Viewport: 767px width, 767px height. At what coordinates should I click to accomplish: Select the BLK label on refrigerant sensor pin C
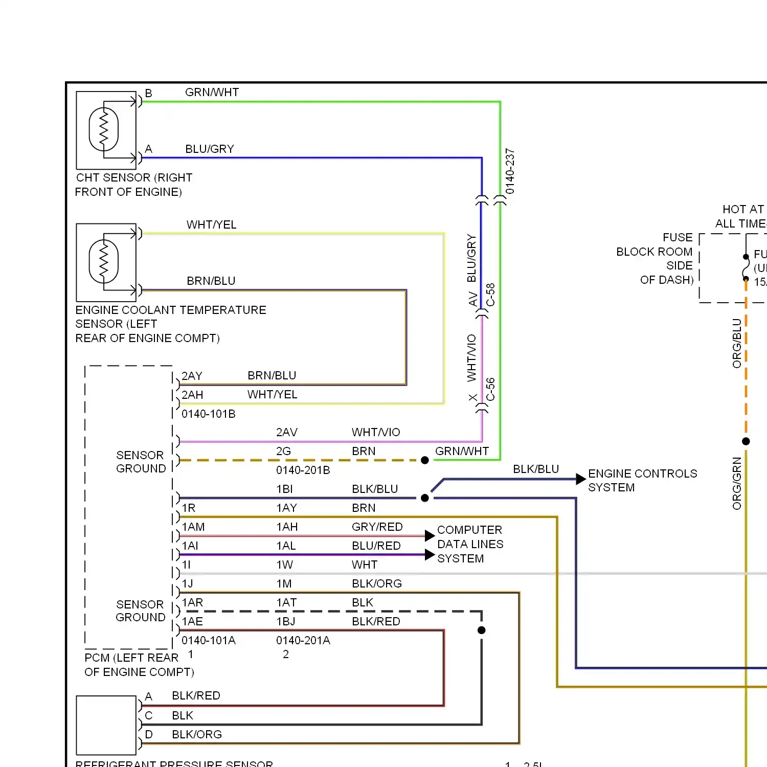point(183,716)
